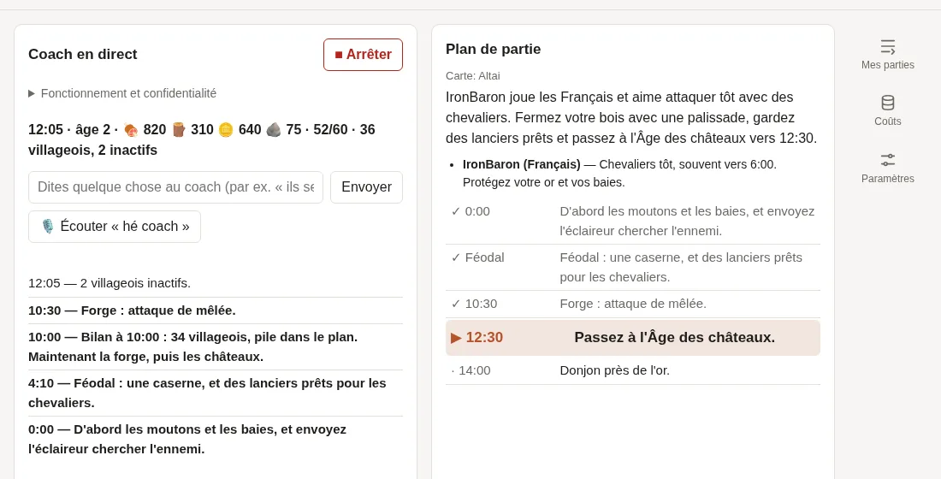Stop coaching with Arrêter button
941x479 pixels.
click(x=363, y=55)
